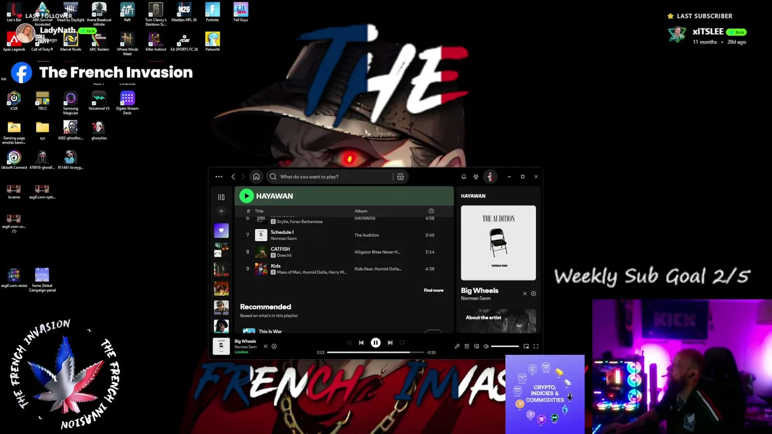Open Connect to a device picker
The width and height of the screenshot is (772, 434).
476,347
